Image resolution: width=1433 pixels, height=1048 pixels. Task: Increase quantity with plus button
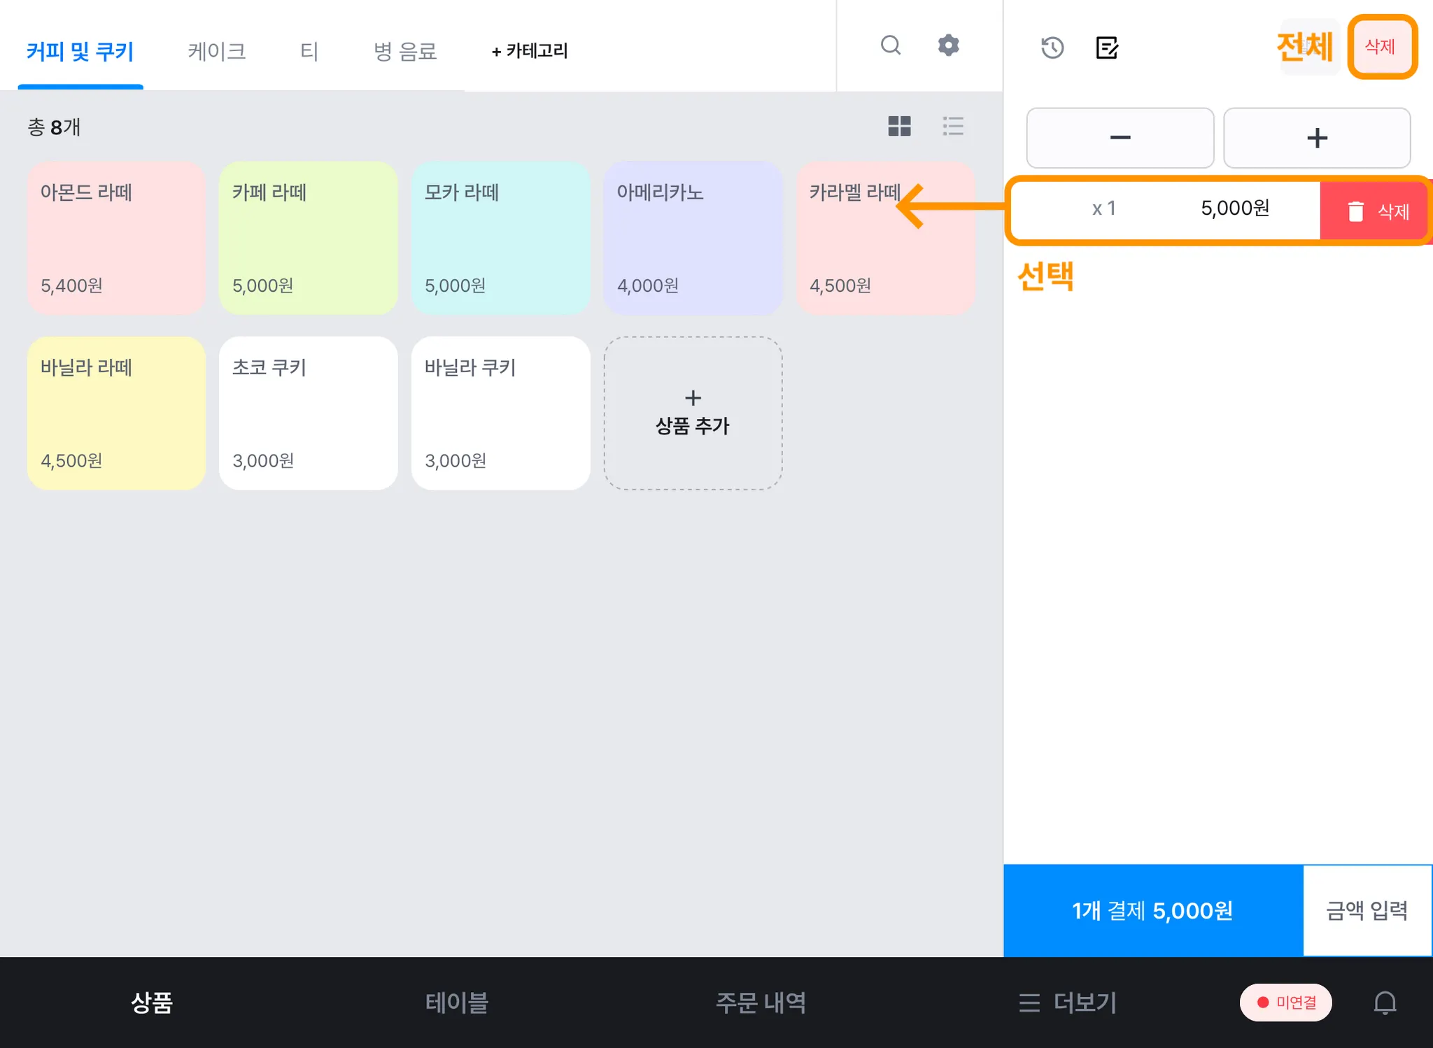click(1316, 138)
